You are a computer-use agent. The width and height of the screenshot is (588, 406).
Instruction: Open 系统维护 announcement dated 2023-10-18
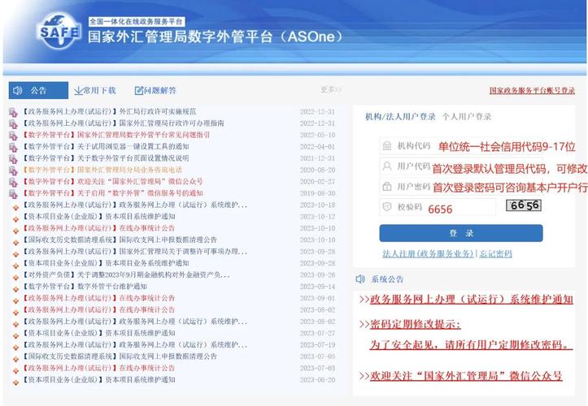coord(135,205)
